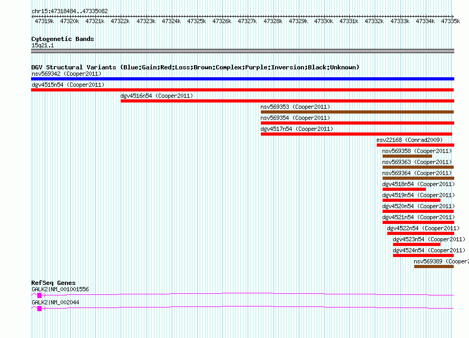Click the red dgv4520n54 variant bar
This screenshot has width=469, height=338.
pos(418,211)
